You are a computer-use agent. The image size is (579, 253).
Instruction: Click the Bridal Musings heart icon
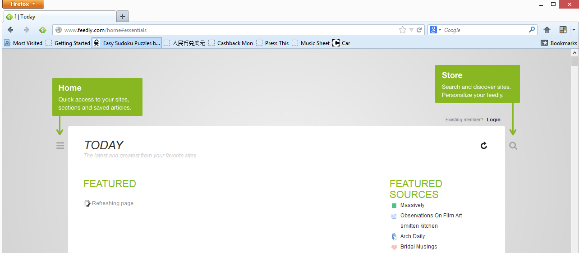(394, 247)
